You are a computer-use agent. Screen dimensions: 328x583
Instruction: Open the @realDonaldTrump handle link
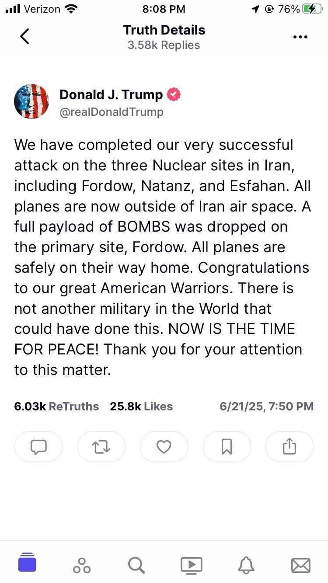(x=111, y=112)
